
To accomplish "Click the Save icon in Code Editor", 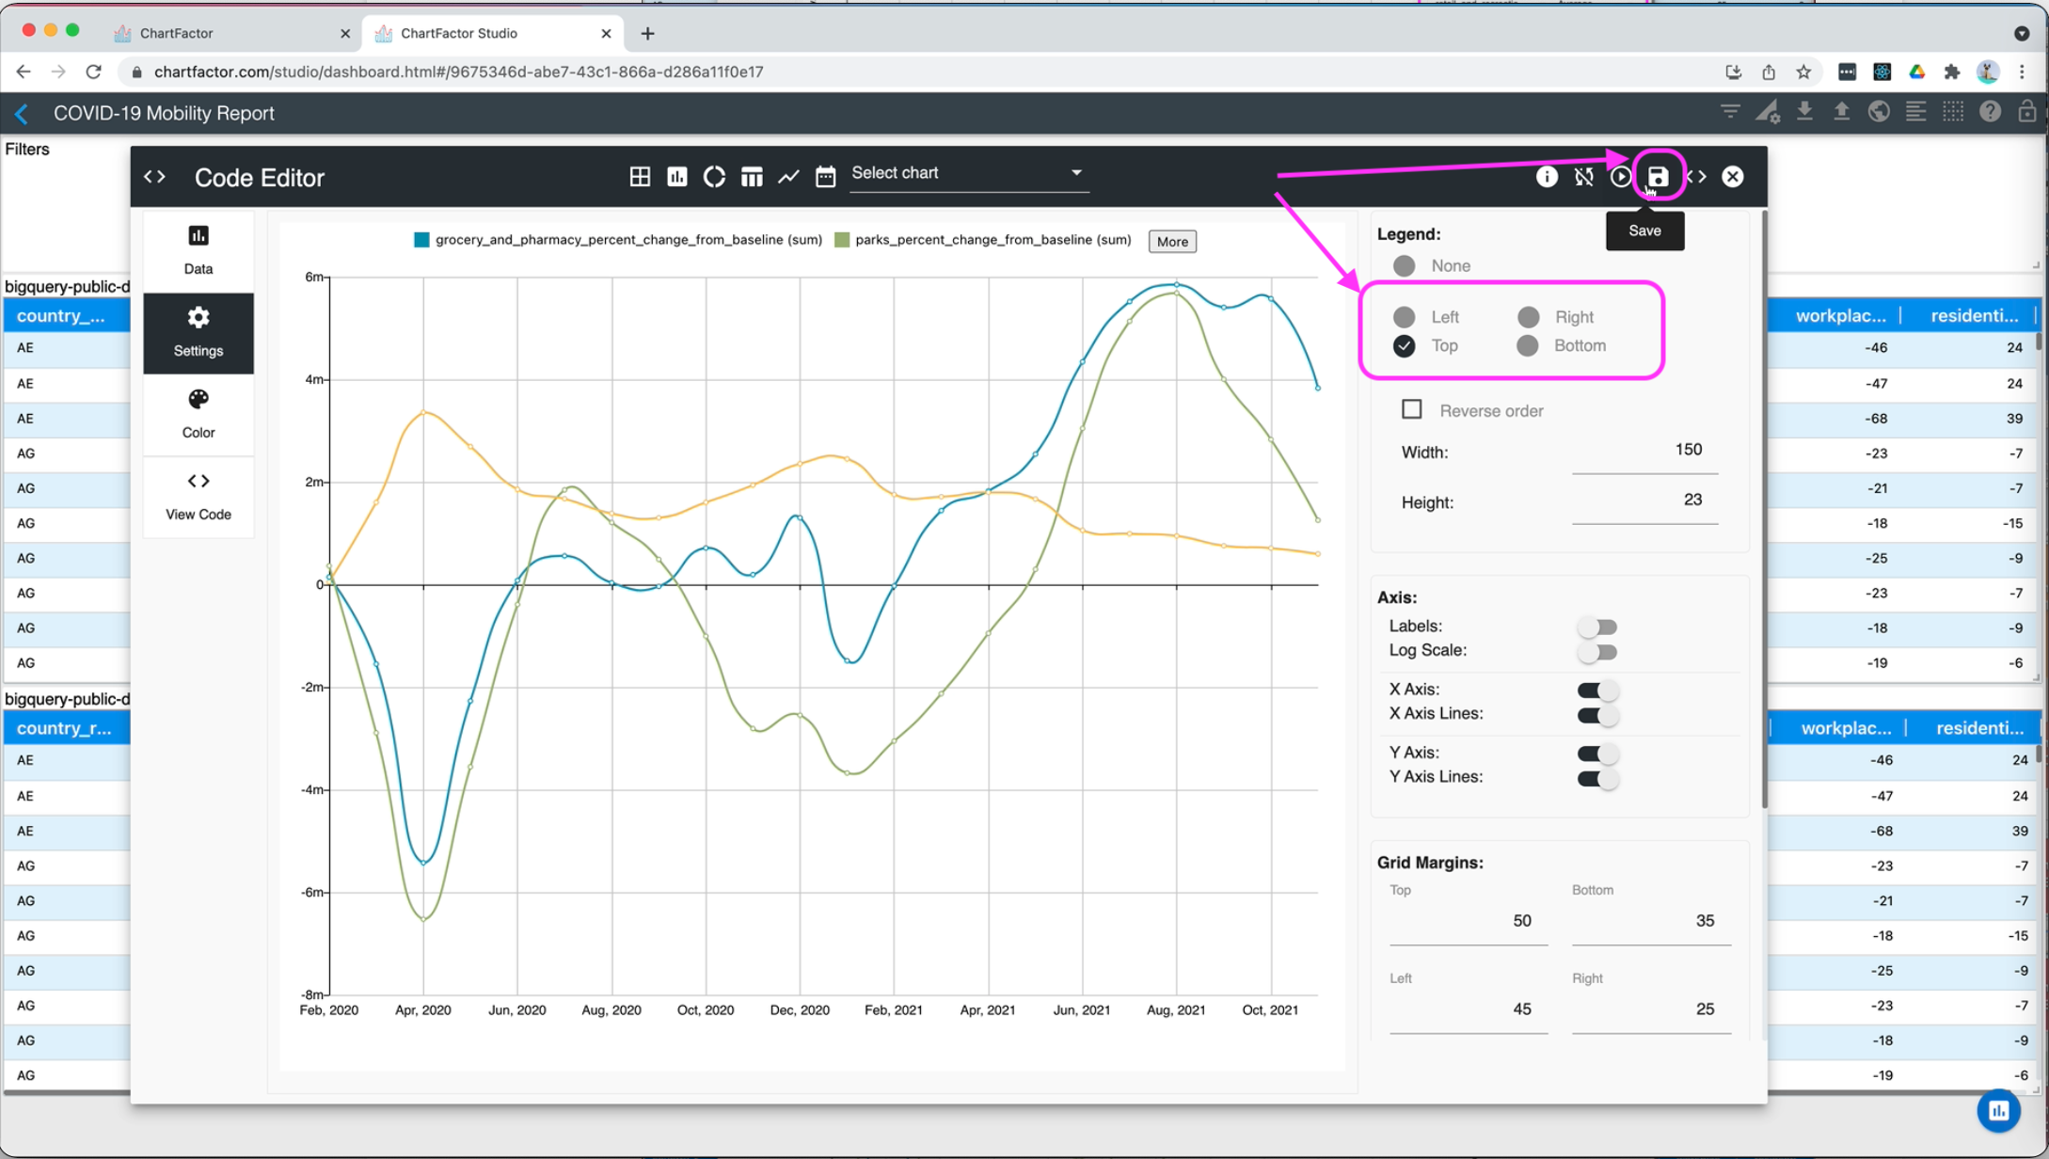I will click(x=1658, y=177).
